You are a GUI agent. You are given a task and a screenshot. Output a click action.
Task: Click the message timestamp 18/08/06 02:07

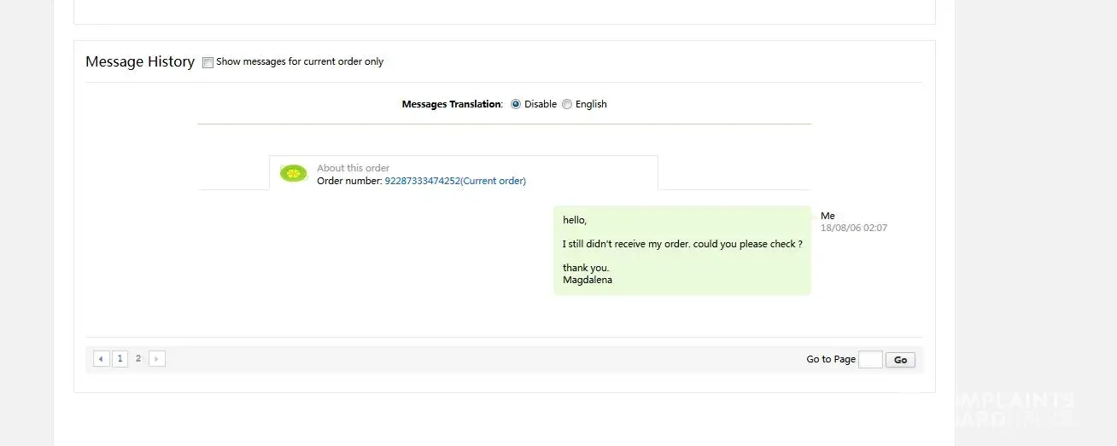853,229
